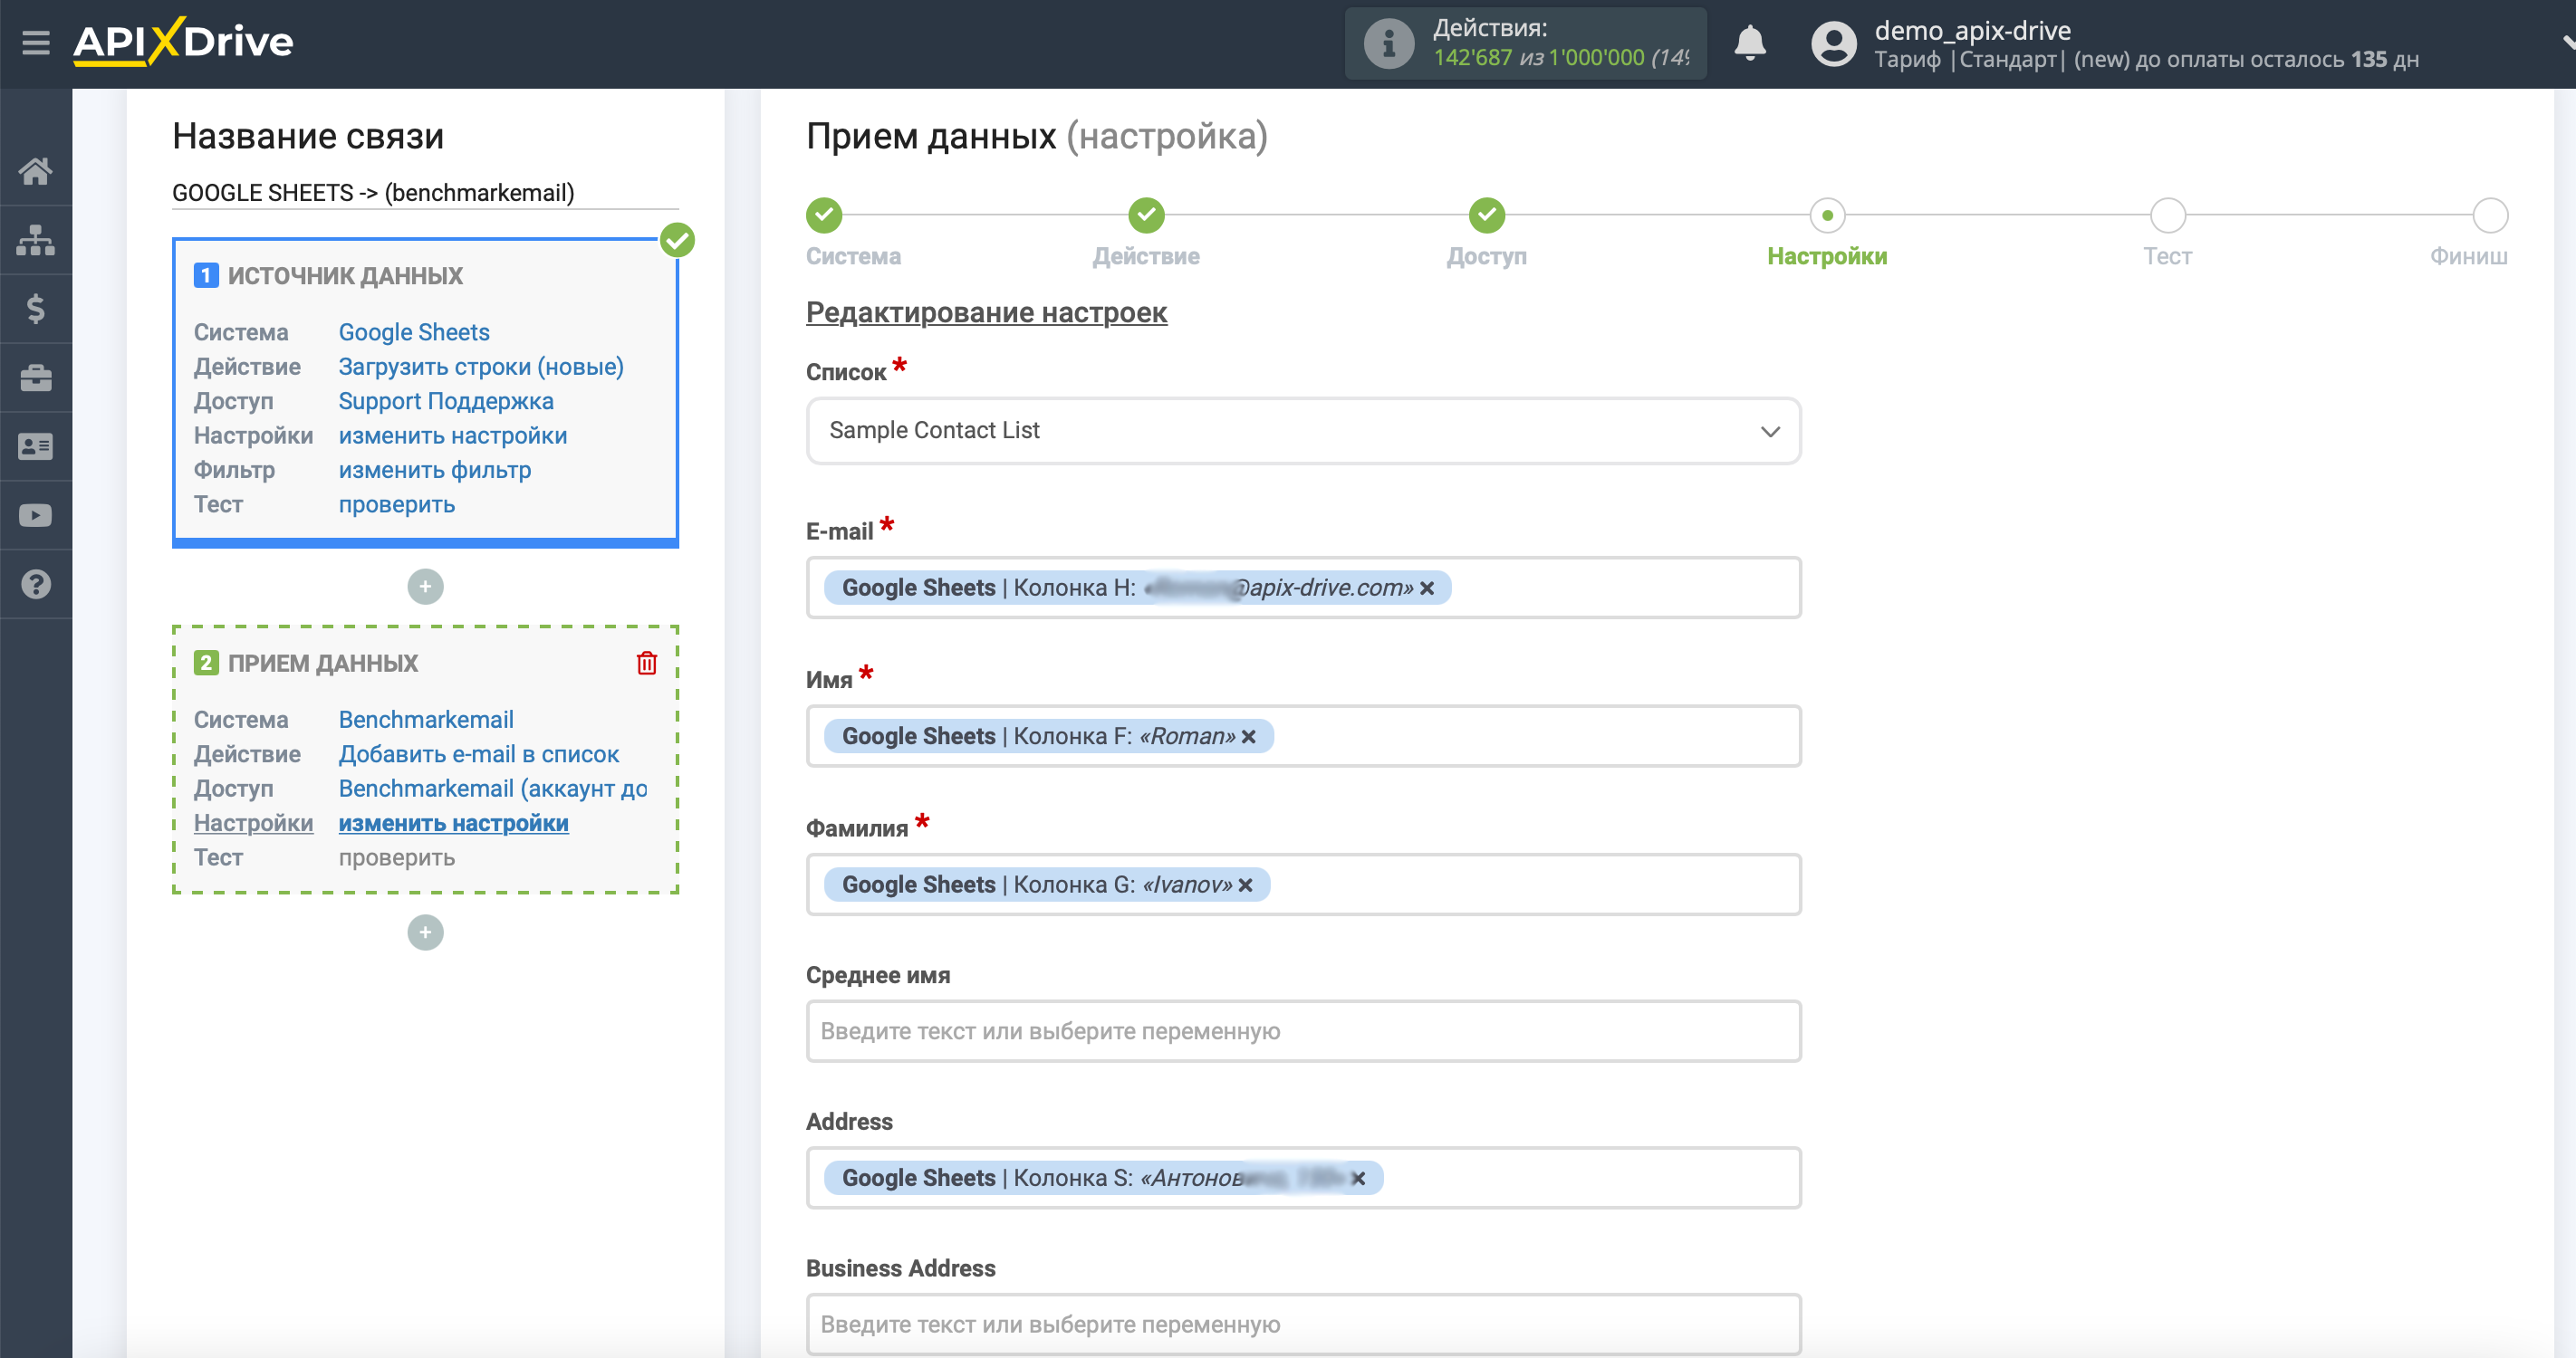The image size is (2576, 1358).
Task: Open Benchmarkemail (аккаунт access link
Action: [x=493, y=789]
